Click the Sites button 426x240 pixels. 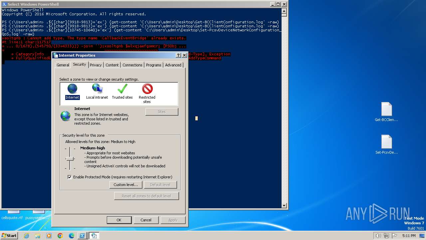pos(162,112)
